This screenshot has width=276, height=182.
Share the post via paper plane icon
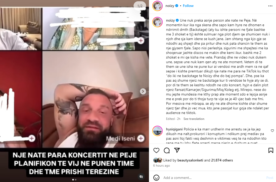[177, 150]
